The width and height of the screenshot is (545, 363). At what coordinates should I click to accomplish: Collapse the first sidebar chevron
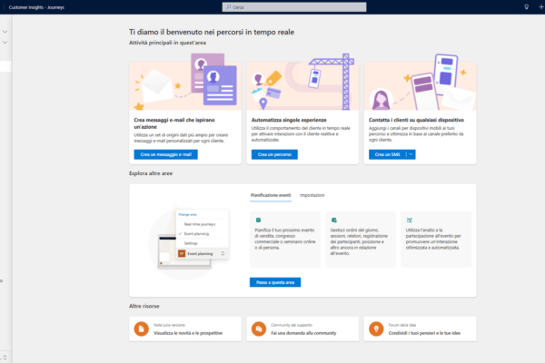coord(5,32)
